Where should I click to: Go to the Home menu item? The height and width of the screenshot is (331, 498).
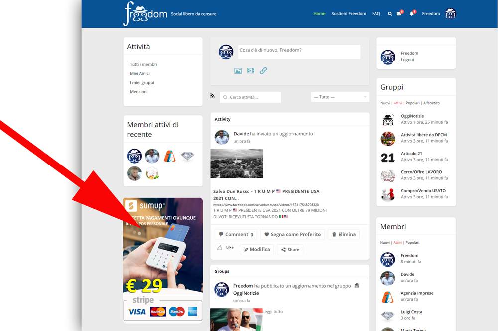coord(319,13)
